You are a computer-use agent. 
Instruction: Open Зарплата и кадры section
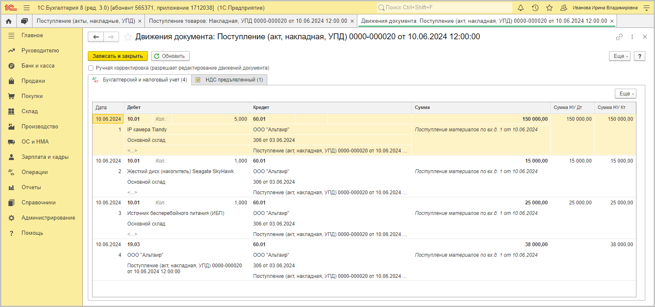[45, 157]
